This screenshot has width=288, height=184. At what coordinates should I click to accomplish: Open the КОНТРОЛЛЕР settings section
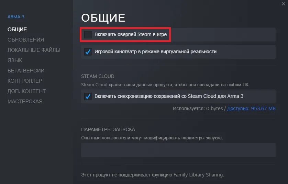point(25,81)
